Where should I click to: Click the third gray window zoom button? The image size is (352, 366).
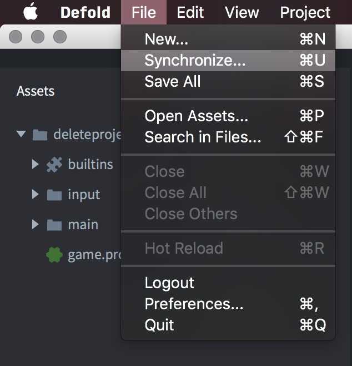pyautogui.click(x=60, y=37)
